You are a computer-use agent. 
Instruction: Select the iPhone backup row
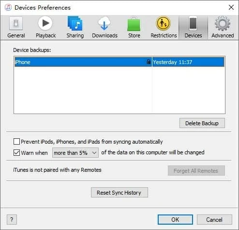pyautogui.click(x=119, y=62)
